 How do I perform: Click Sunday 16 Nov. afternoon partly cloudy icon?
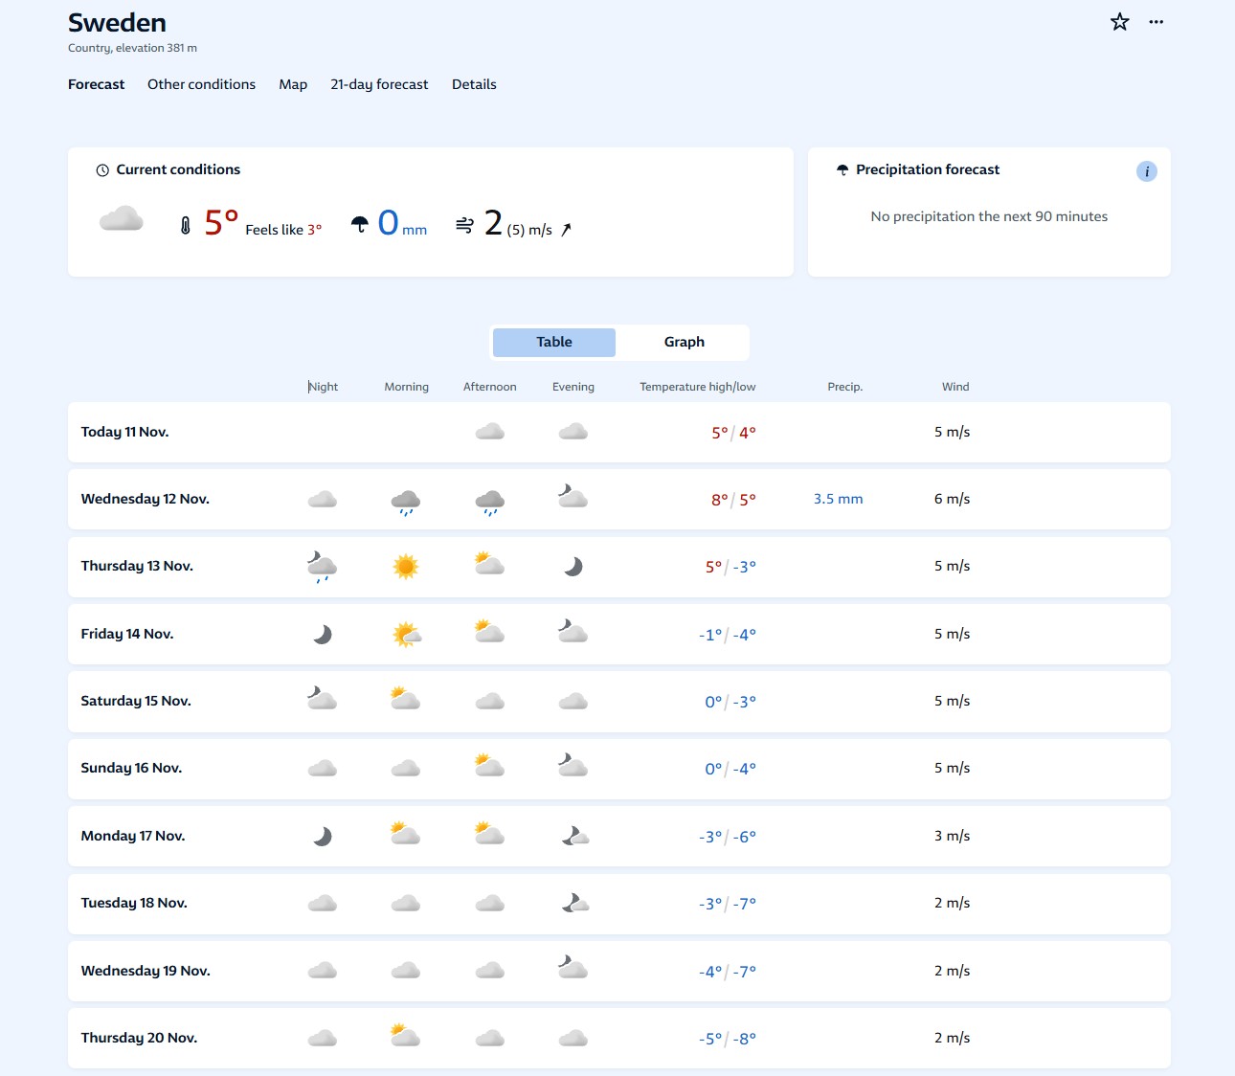point(490,766)
